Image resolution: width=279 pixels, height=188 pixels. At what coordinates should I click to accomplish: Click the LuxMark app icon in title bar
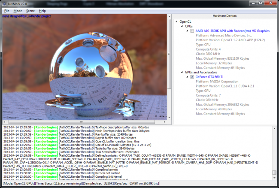click(x=5, y=4)
